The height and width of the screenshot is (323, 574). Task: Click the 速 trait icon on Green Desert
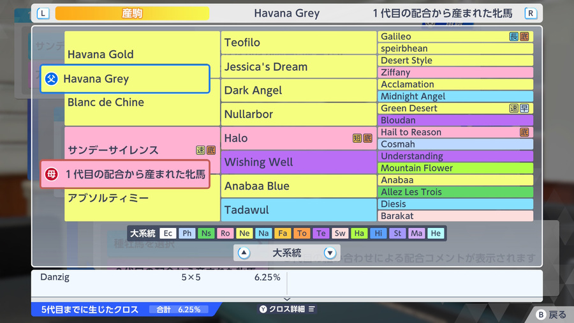point(514,109)
